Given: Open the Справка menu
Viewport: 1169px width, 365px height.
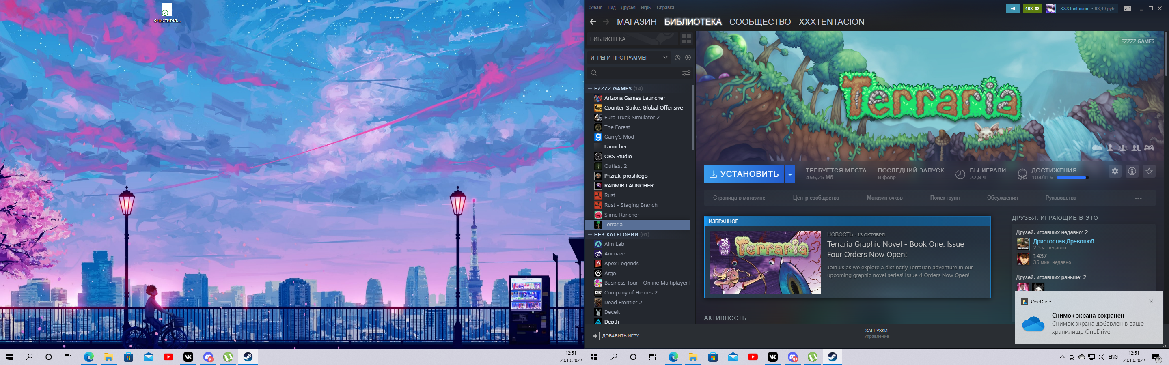Looking at the screenshot, I should pyautogui.click(x=665, y=8).
